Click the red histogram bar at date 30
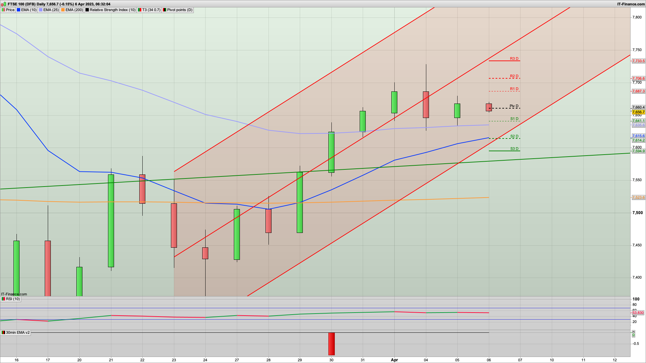 (x=331, y=344)
